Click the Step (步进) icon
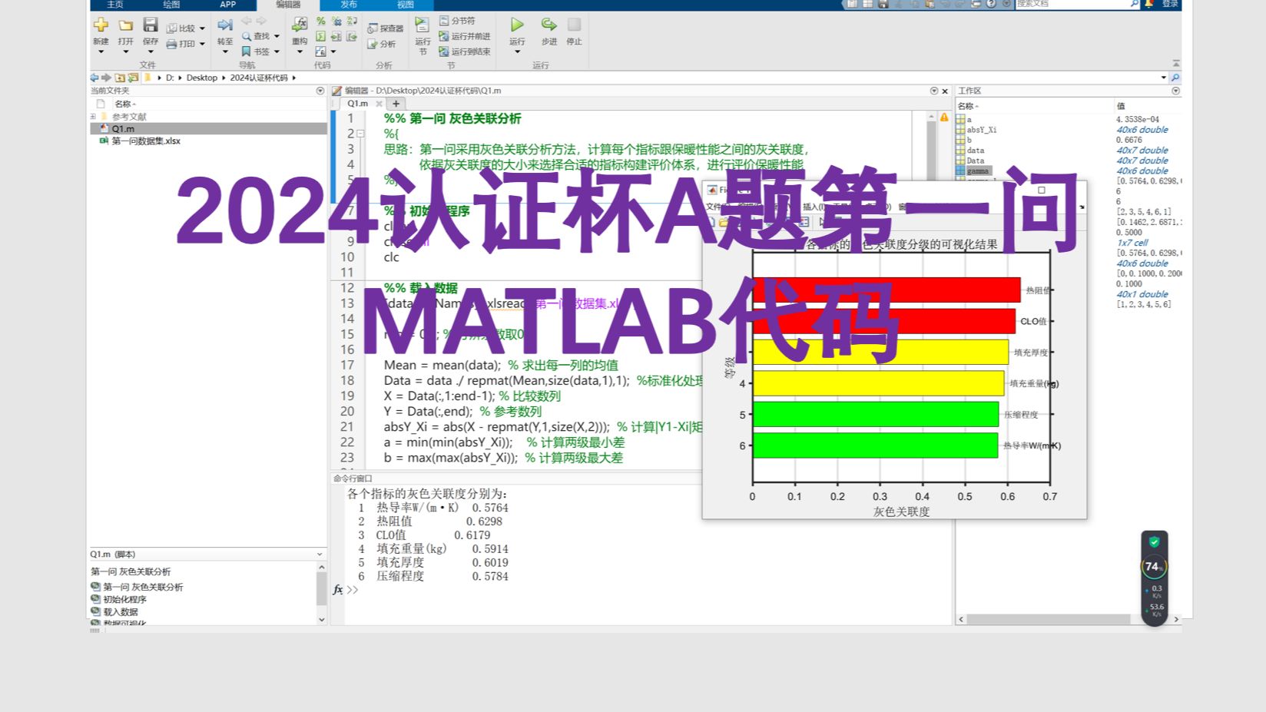This screenshot has width=1266, height=712. [548, 25]
